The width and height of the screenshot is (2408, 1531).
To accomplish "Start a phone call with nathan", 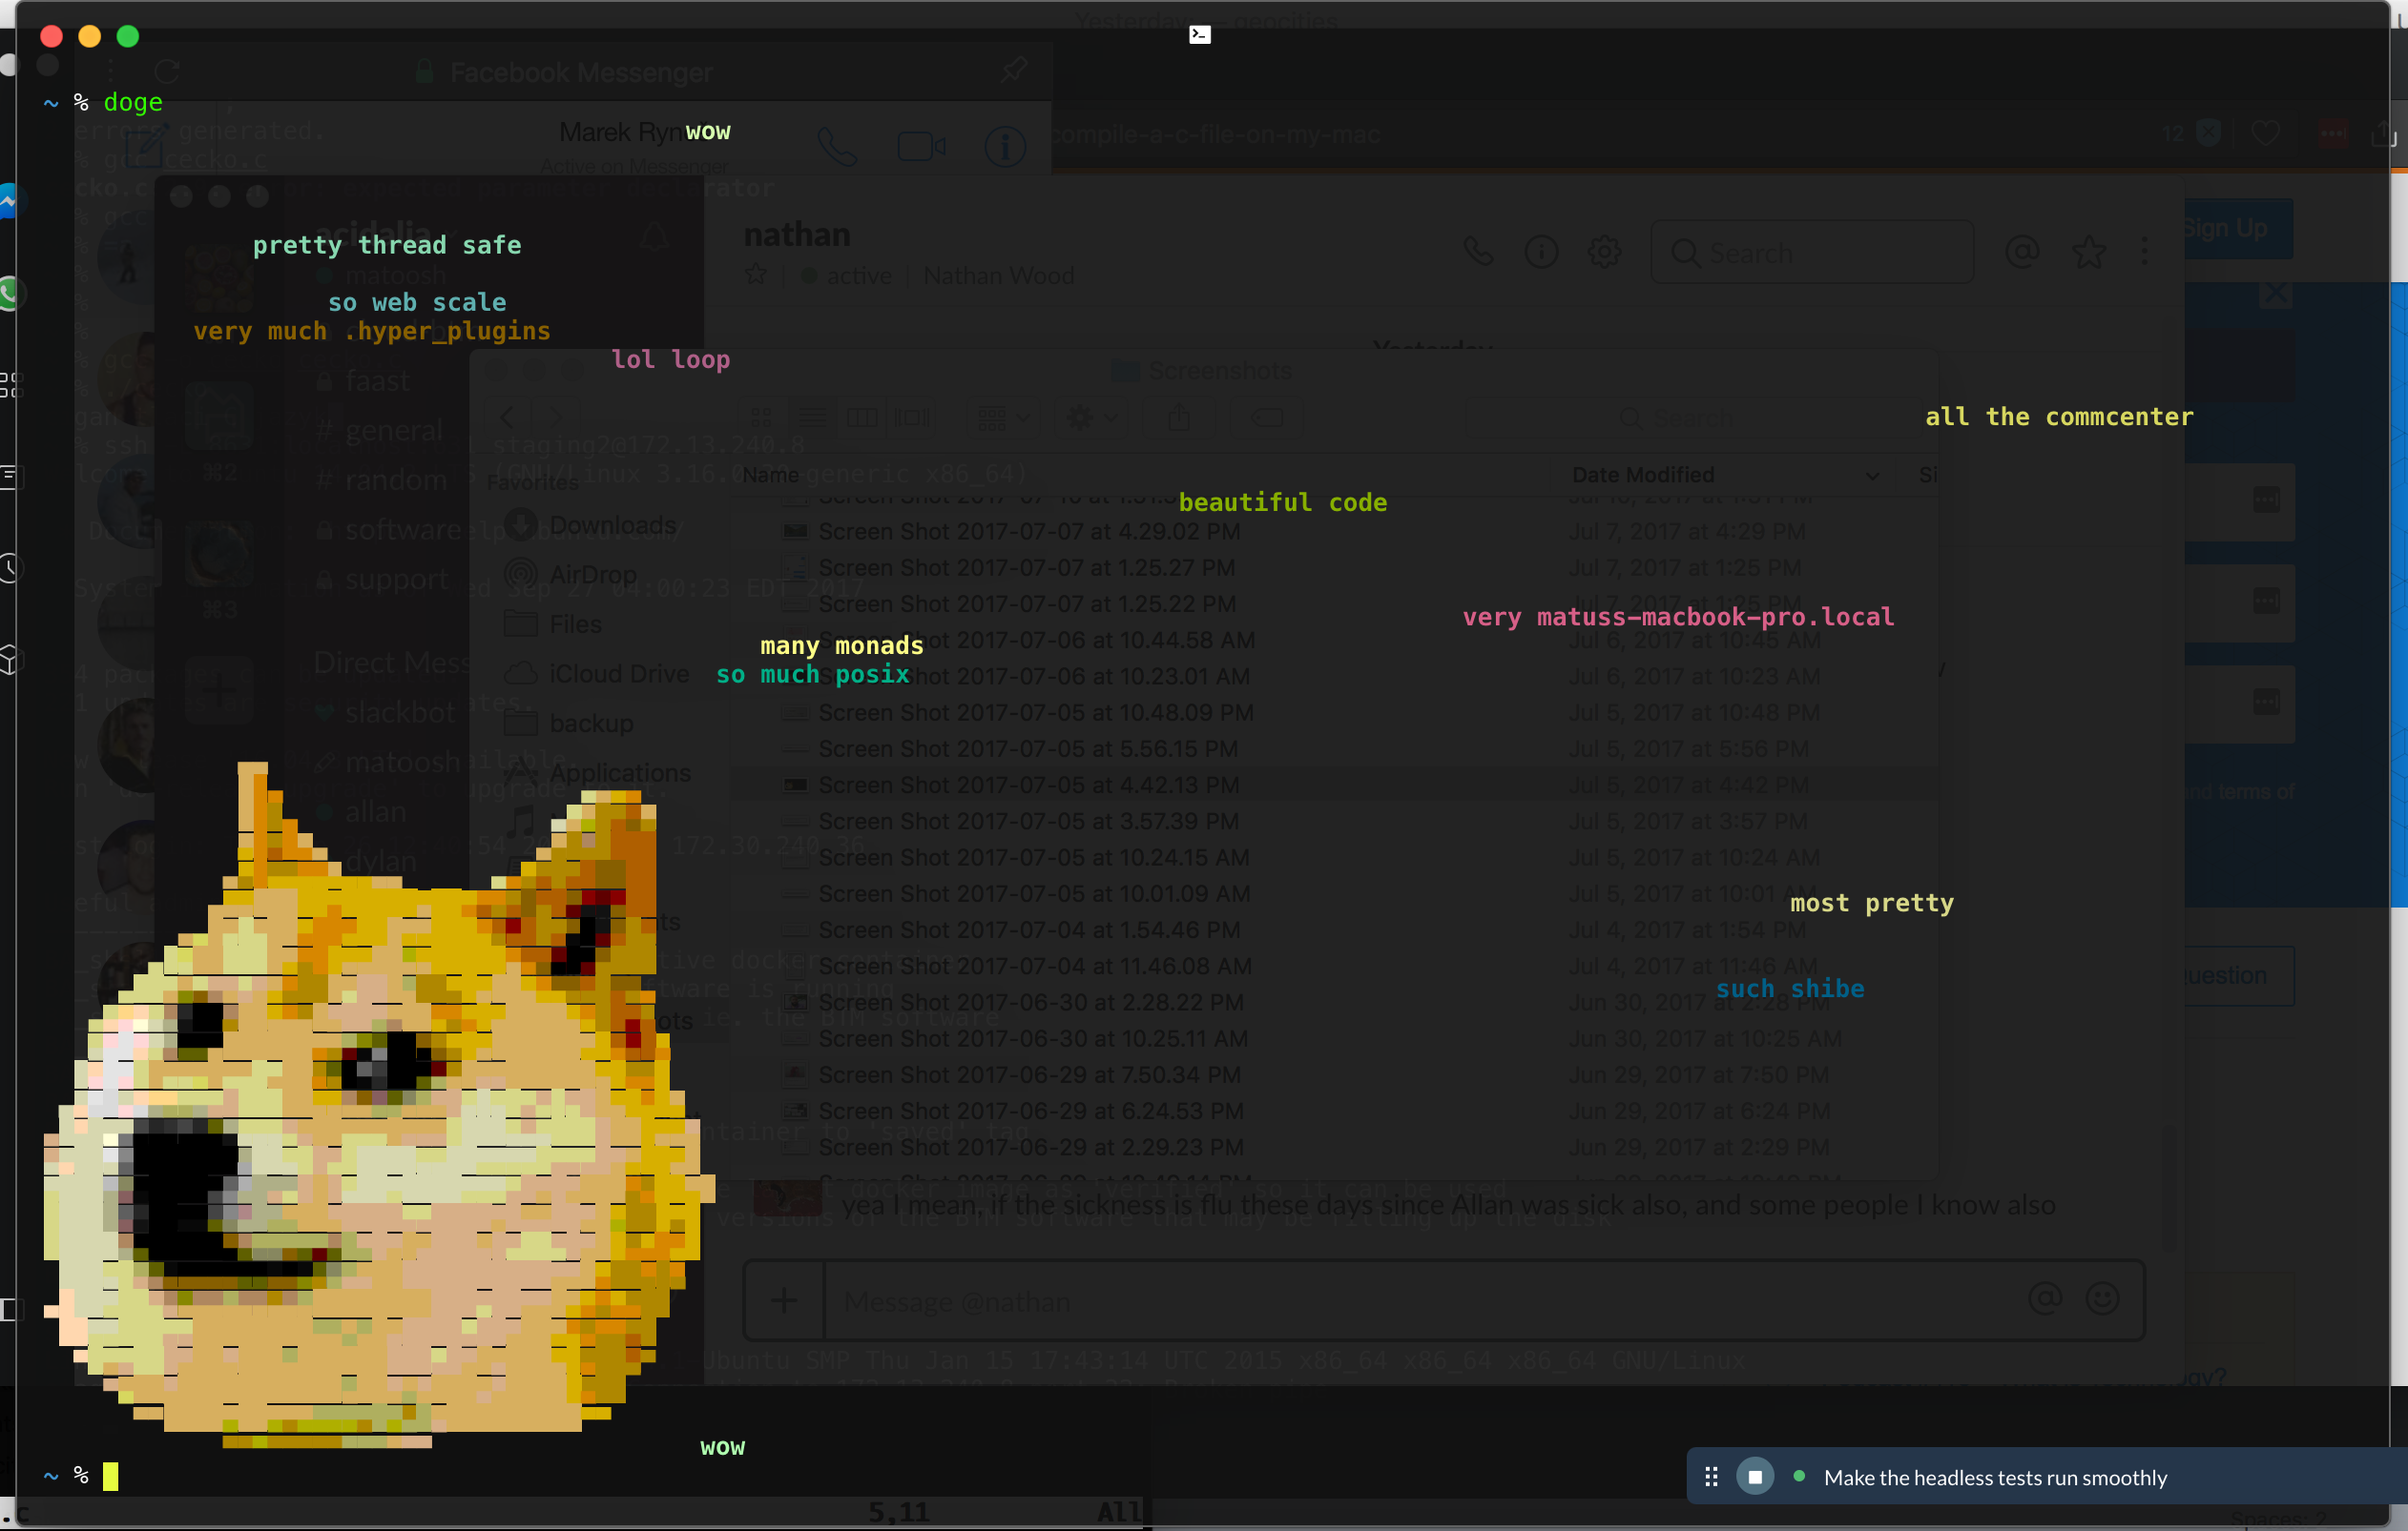I will [x=1479, y=251].
